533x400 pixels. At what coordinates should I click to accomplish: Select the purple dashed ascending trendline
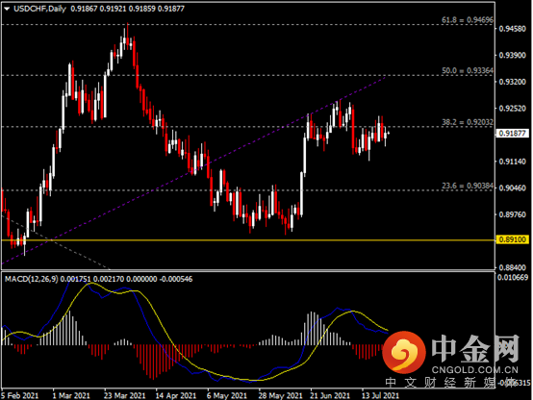point(193,170)
